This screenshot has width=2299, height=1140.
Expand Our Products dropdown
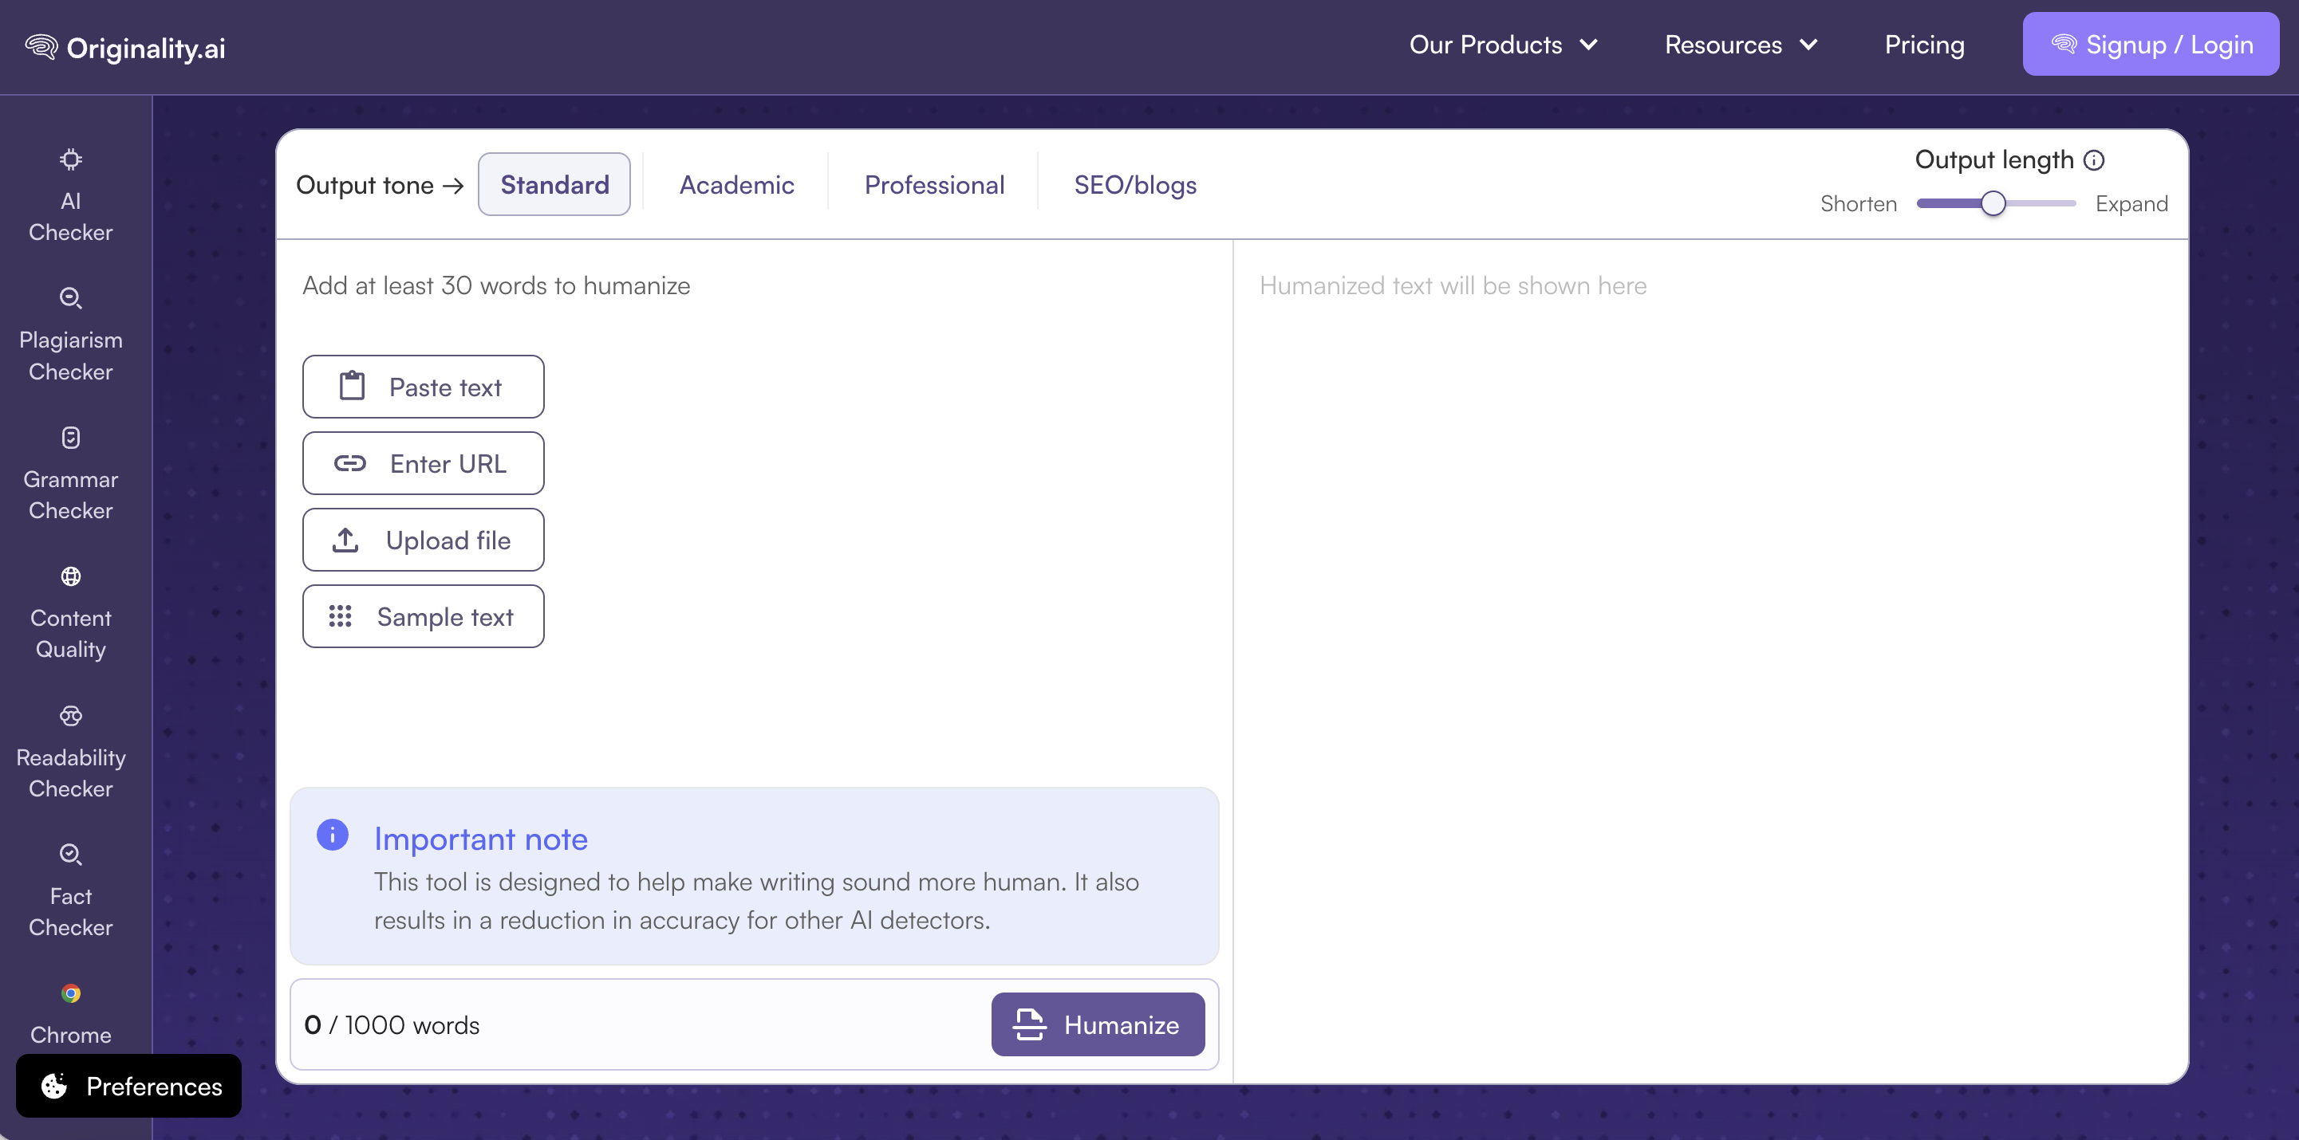1503,45
